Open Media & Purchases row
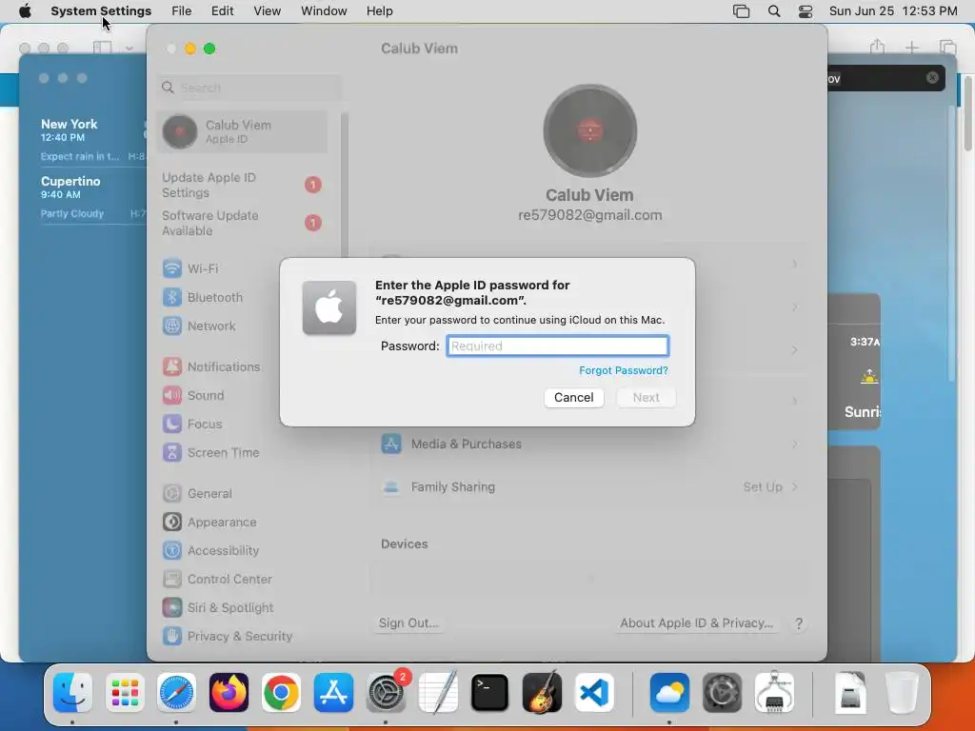 [x=589, y=445]
